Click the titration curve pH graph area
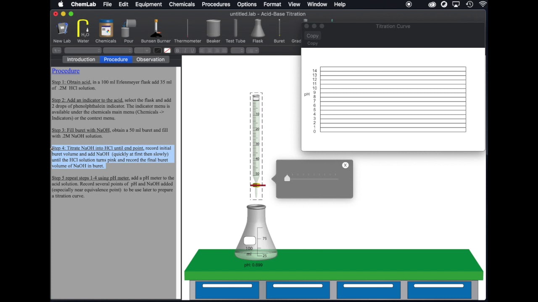538x302 pixels. click(393, 99)
